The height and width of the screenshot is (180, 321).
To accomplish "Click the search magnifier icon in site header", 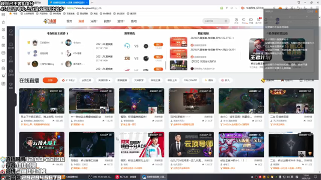I will [226, 21].
